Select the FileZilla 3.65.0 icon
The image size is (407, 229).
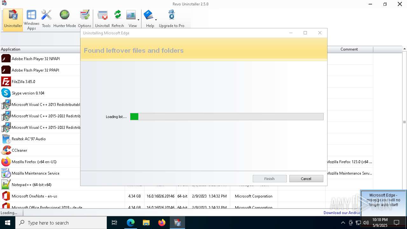6,82
